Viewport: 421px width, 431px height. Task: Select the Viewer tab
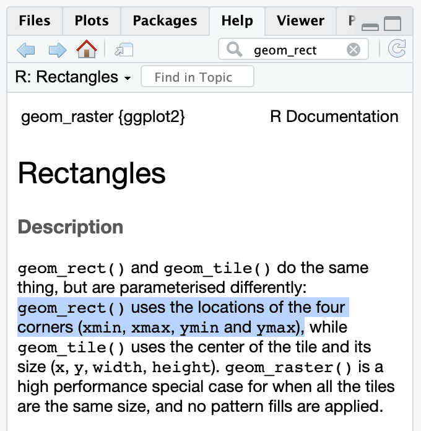pyautogui.click(x=300, y=20)
